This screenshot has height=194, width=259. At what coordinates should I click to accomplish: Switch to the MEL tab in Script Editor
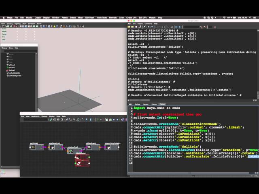tap(130, 104)
